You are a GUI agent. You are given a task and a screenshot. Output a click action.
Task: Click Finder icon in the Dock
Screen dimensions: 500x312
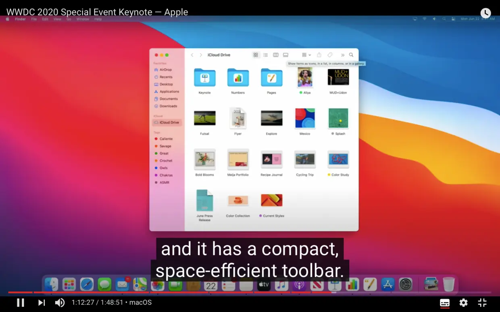(52, 284)
